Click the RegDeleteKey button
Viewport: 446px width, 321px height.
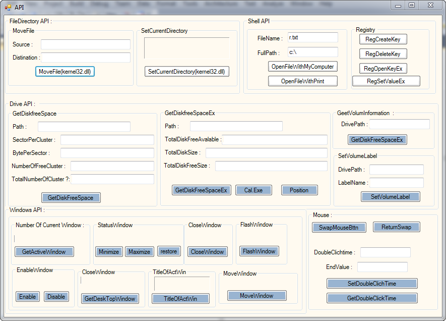pos(383,54)
